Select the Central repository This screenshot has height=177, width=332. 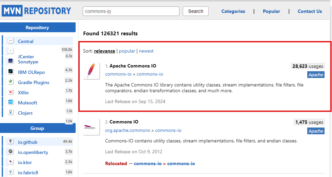pyautogui.click(x=26, y=41)
